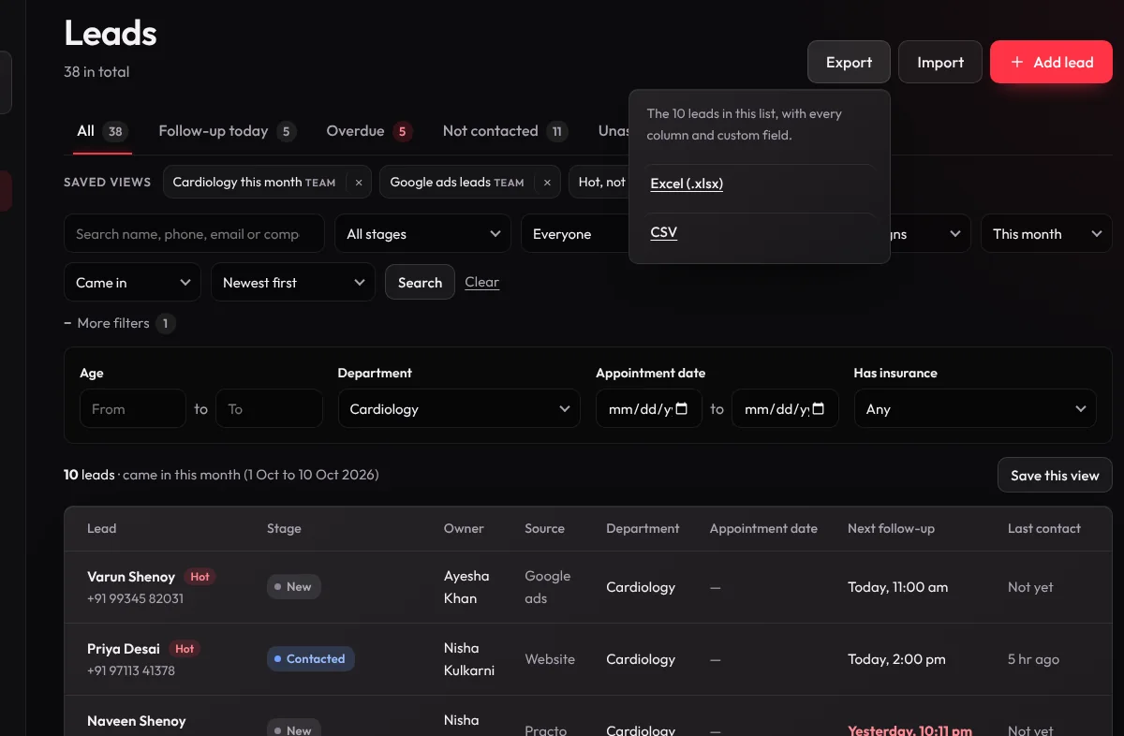Remove the Google ads leads saved view
The image size is (1124, 736).
pos(546,183)
